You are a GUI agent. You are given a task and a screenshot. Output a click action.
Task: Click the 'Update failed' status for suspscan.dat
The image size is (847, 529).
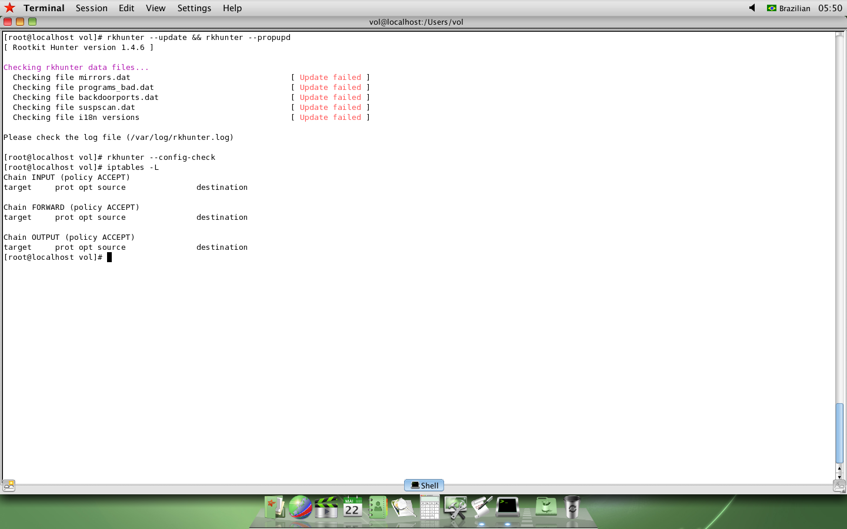[x=331, y=108]
